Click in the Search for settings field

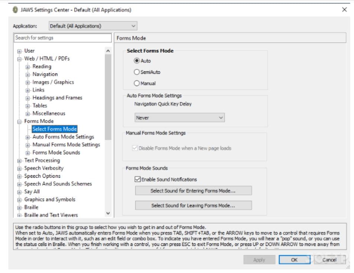(62, 38)
